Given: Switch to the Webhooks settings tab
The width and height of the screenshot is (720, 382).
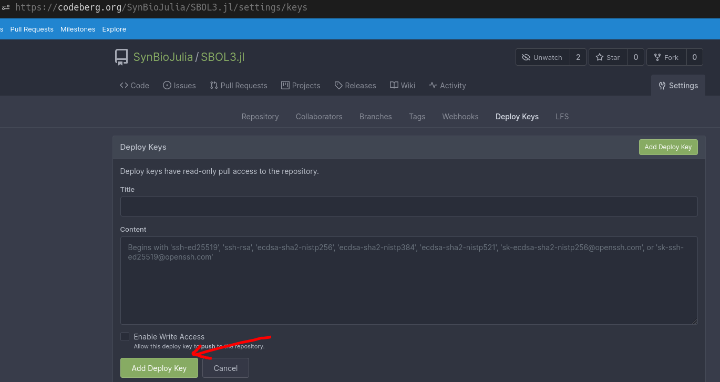Looking at the screenshot, I should coord(460,116).
